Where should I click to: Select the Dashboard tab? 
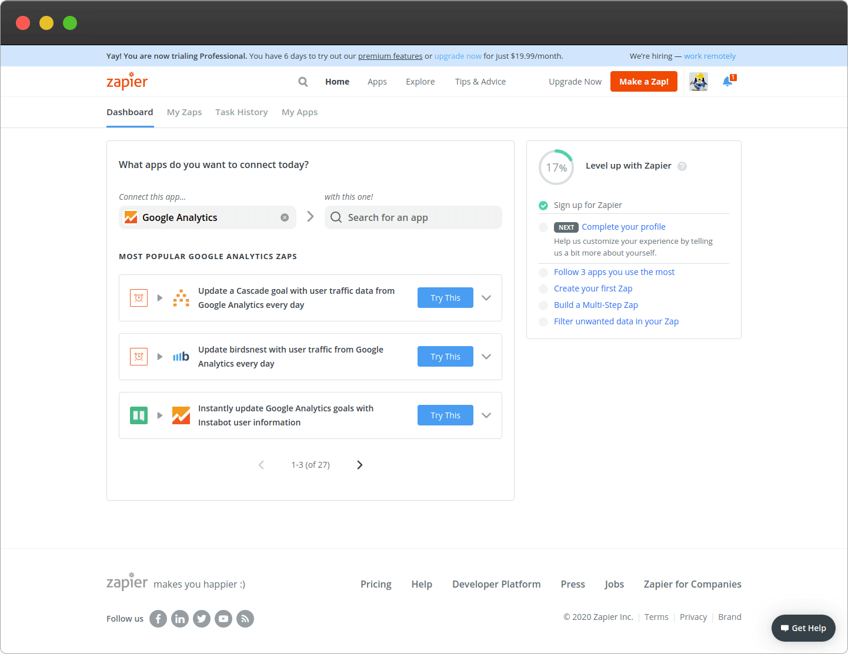[130, 112]
